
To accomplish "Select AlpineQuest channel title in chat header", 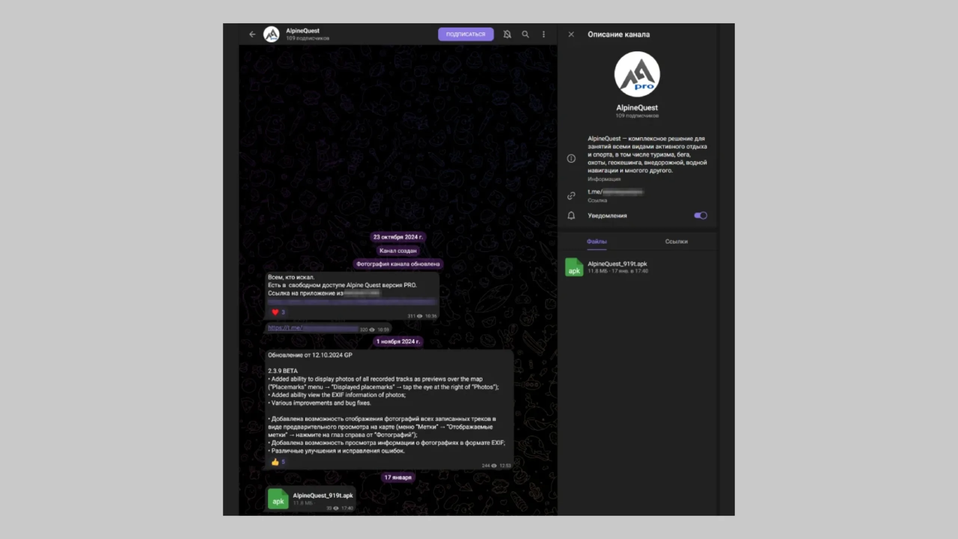I will [x=302, y=31].
